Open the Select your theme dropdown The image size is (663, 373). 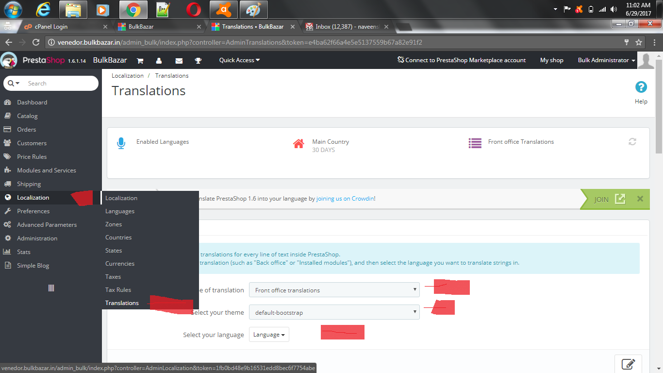[334, 312]
